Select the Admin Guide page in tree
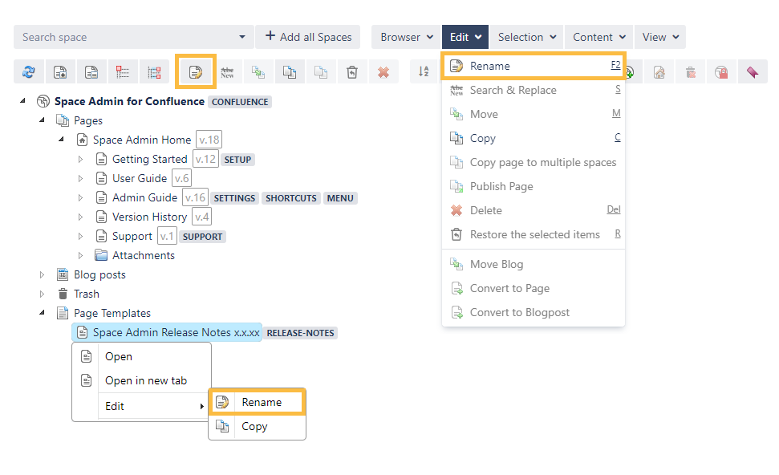Image resolution: width=779 pixels, height=475 pixels. (x=144, y=197)
